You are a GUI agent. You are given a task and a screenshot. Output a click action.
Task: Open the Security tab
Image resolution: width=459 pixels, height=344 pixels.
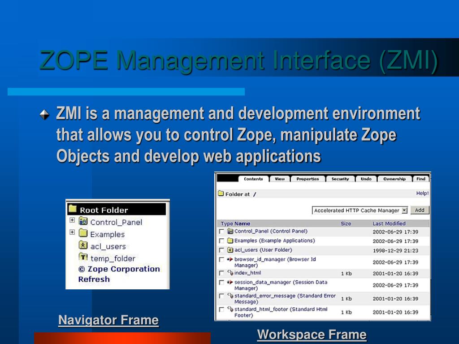pos(340,179)
